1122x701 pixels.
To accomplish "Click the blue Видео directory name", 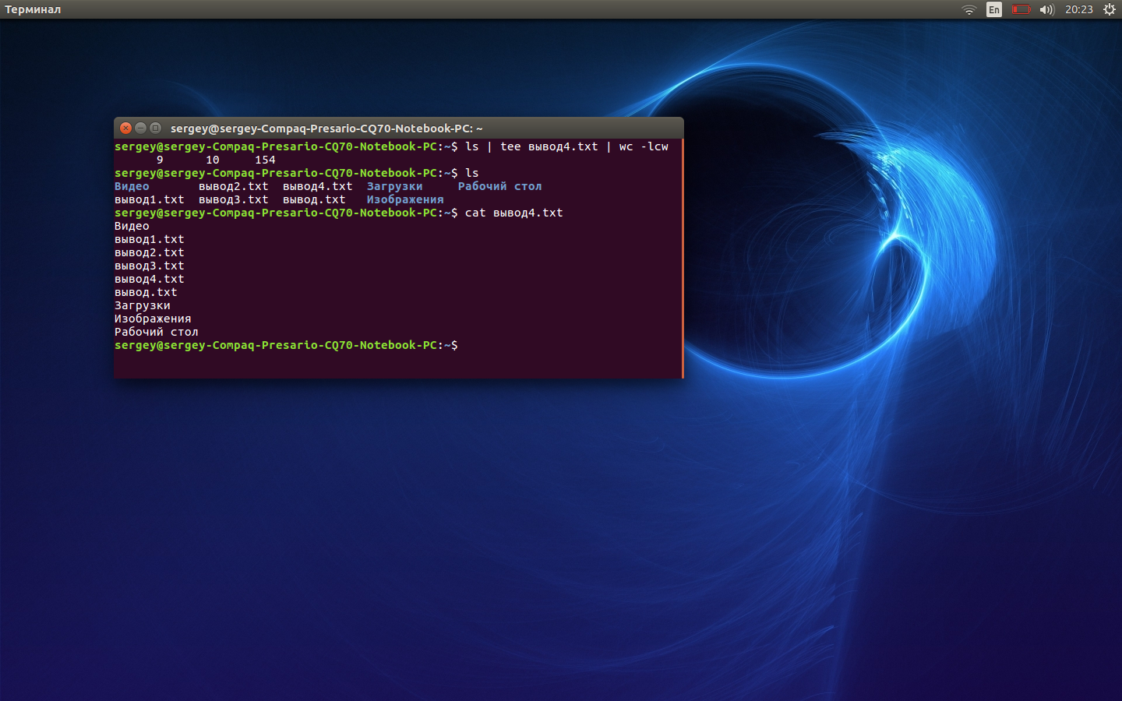I will [132, 186].
